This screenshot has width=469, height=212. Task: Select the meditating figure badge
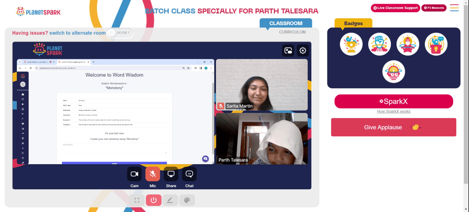tap(408, 44)
